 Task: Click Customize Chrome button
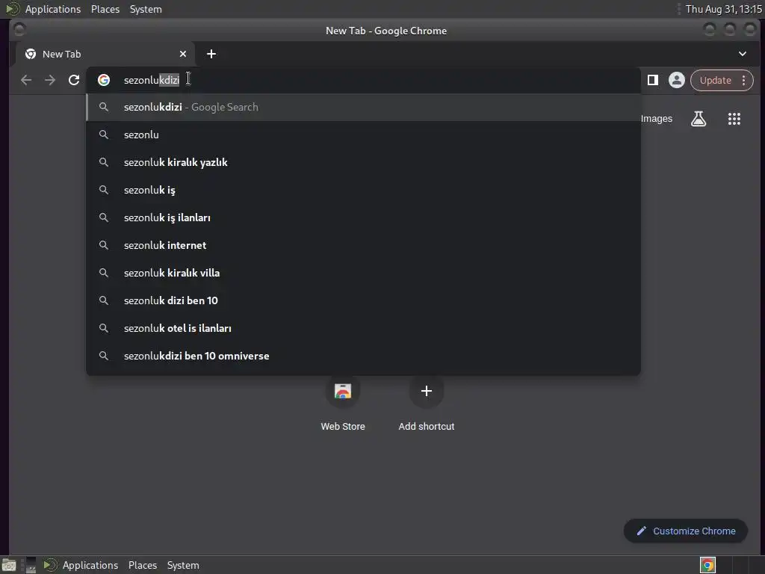(686, 531)
